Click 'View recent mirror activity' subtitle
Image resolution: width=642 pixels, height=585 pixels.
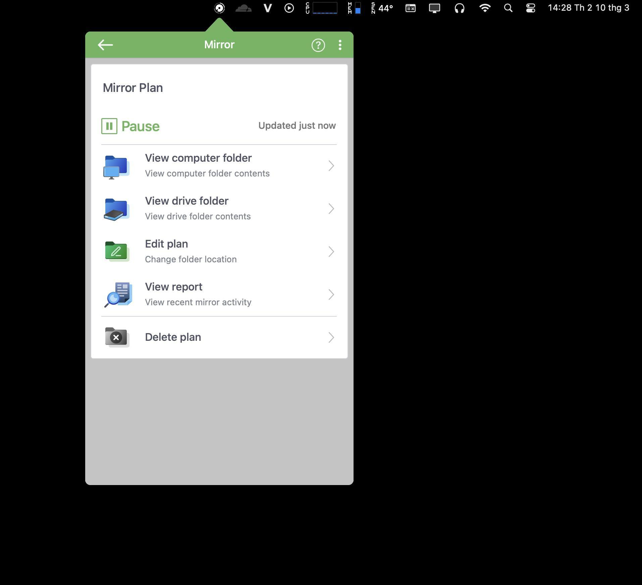198,302
